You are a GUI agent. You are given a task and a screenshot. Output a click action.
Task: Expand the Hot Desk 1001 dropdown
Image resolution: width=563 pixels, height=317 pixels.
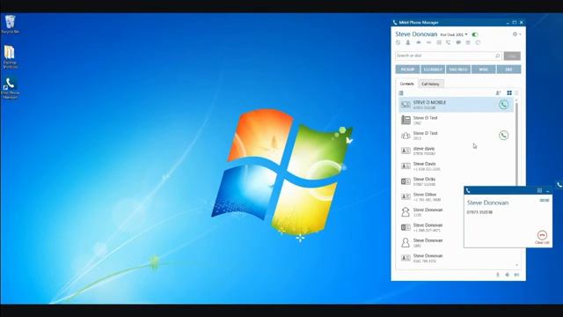pyautogui.click(x=466, y=34)
